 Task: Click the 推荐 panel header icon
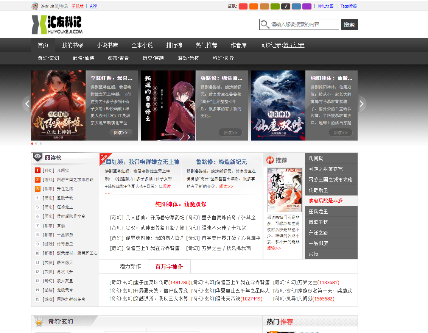[x=270, y=160]
